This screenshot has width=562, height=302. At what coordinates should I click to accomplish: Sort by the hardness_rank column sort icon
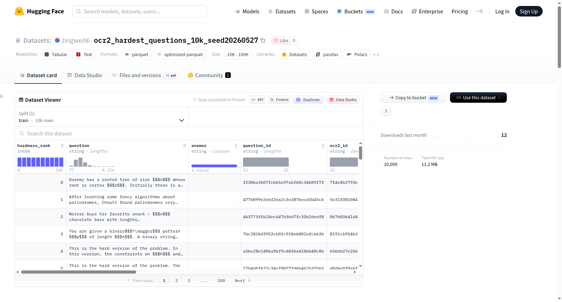(x=62, y=146)
